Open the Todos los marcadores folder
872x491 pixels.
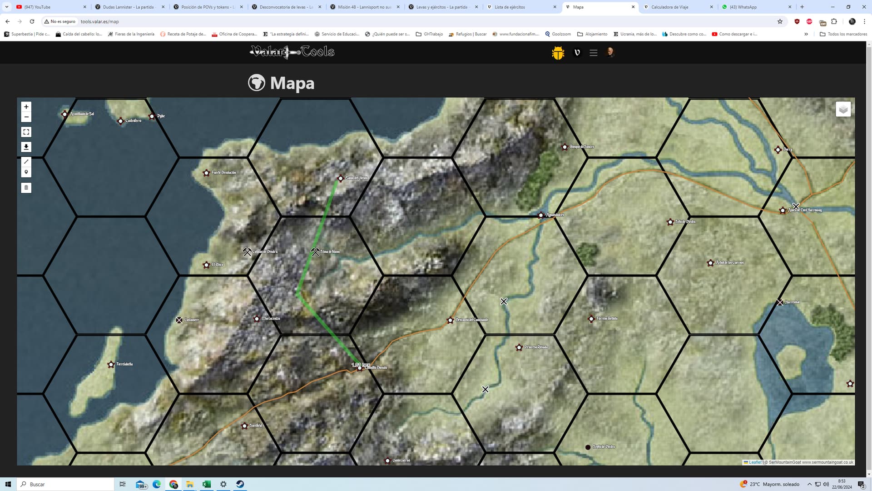coord(843,34)
